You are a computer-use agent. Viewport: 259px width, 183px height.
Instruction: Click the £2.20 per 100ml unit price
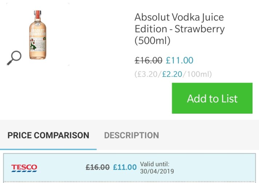[x=172, y=74]
